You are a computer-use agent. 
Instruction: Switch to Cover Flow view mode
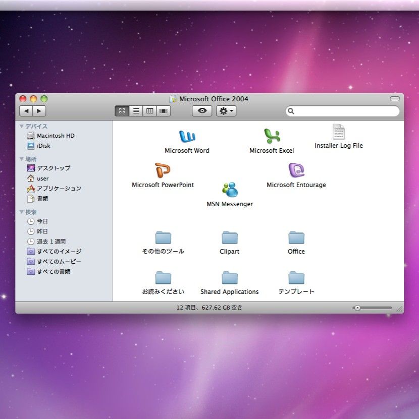(x=164, y=111)
